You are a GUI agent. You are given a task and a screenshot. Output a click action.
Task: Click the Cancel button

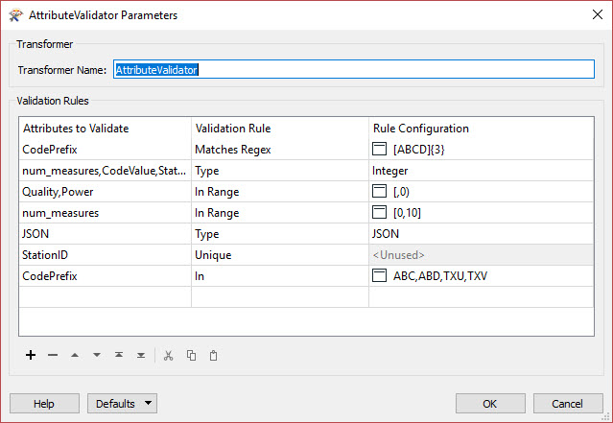click(568, 404)
